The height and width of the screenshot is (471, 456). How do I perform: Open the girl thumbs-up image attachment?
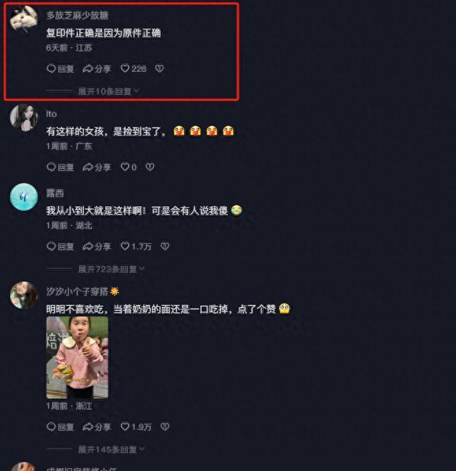[77, 357]
